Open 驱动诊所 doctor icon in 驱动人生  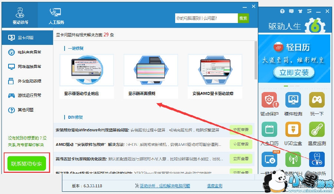click(x=317, y=160)
